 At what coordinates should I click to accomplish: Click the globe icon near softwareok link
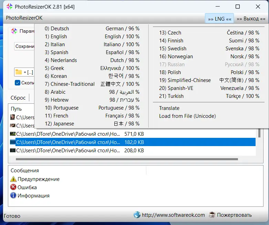(x=137, y=215)
